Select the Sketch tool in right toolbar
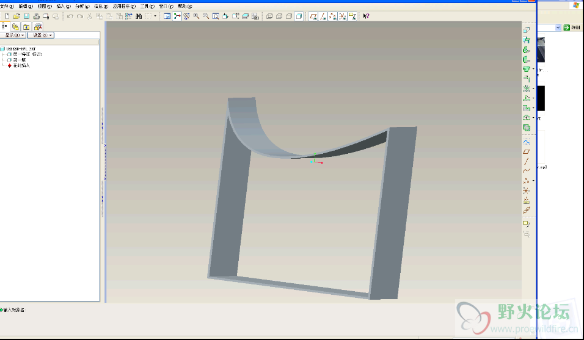Viewport: 584px width, 340px height. pos(526,142)
